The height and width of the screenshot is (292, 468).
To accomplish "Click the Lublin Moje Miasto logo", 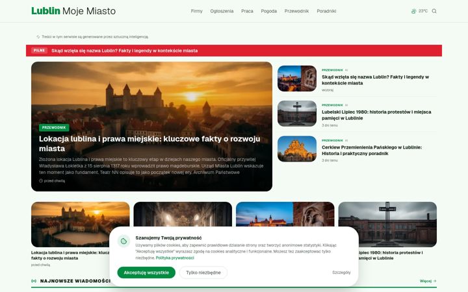I will 73,11.
